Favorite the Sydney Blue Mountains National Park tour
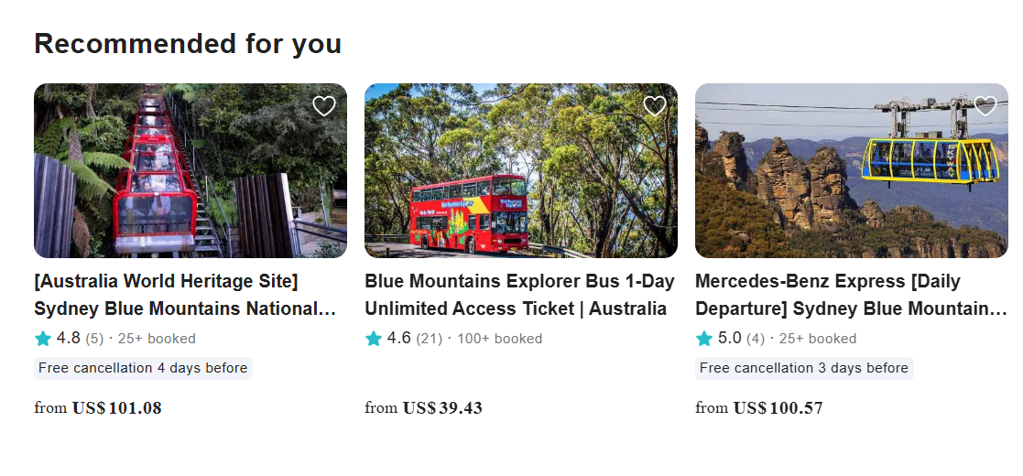1023x476 pixels. coord(324,106)
